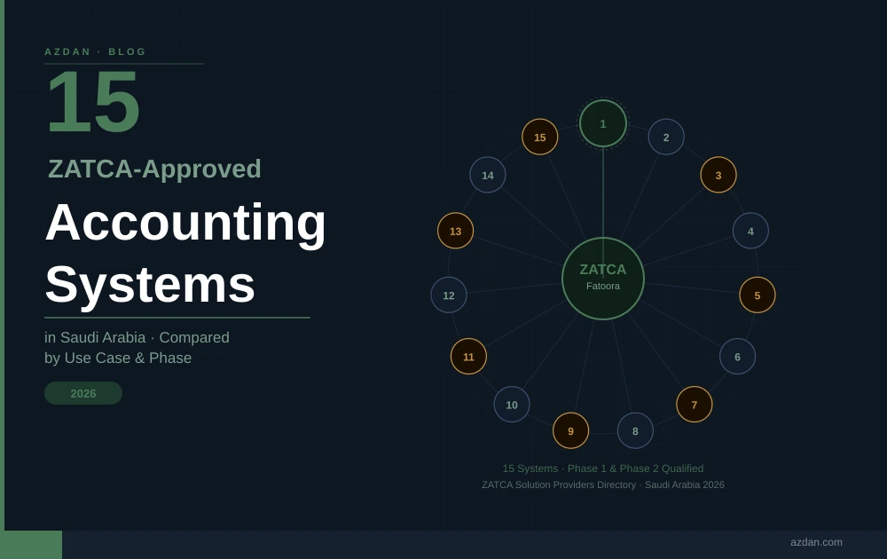Click the large green 15 numeral

(x=93, y=101)
